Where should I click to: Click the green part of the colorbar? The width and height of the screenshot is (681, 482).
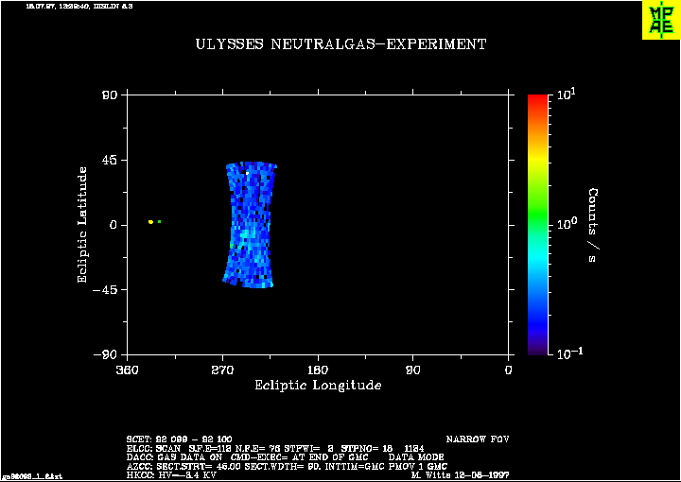(537, 213)
